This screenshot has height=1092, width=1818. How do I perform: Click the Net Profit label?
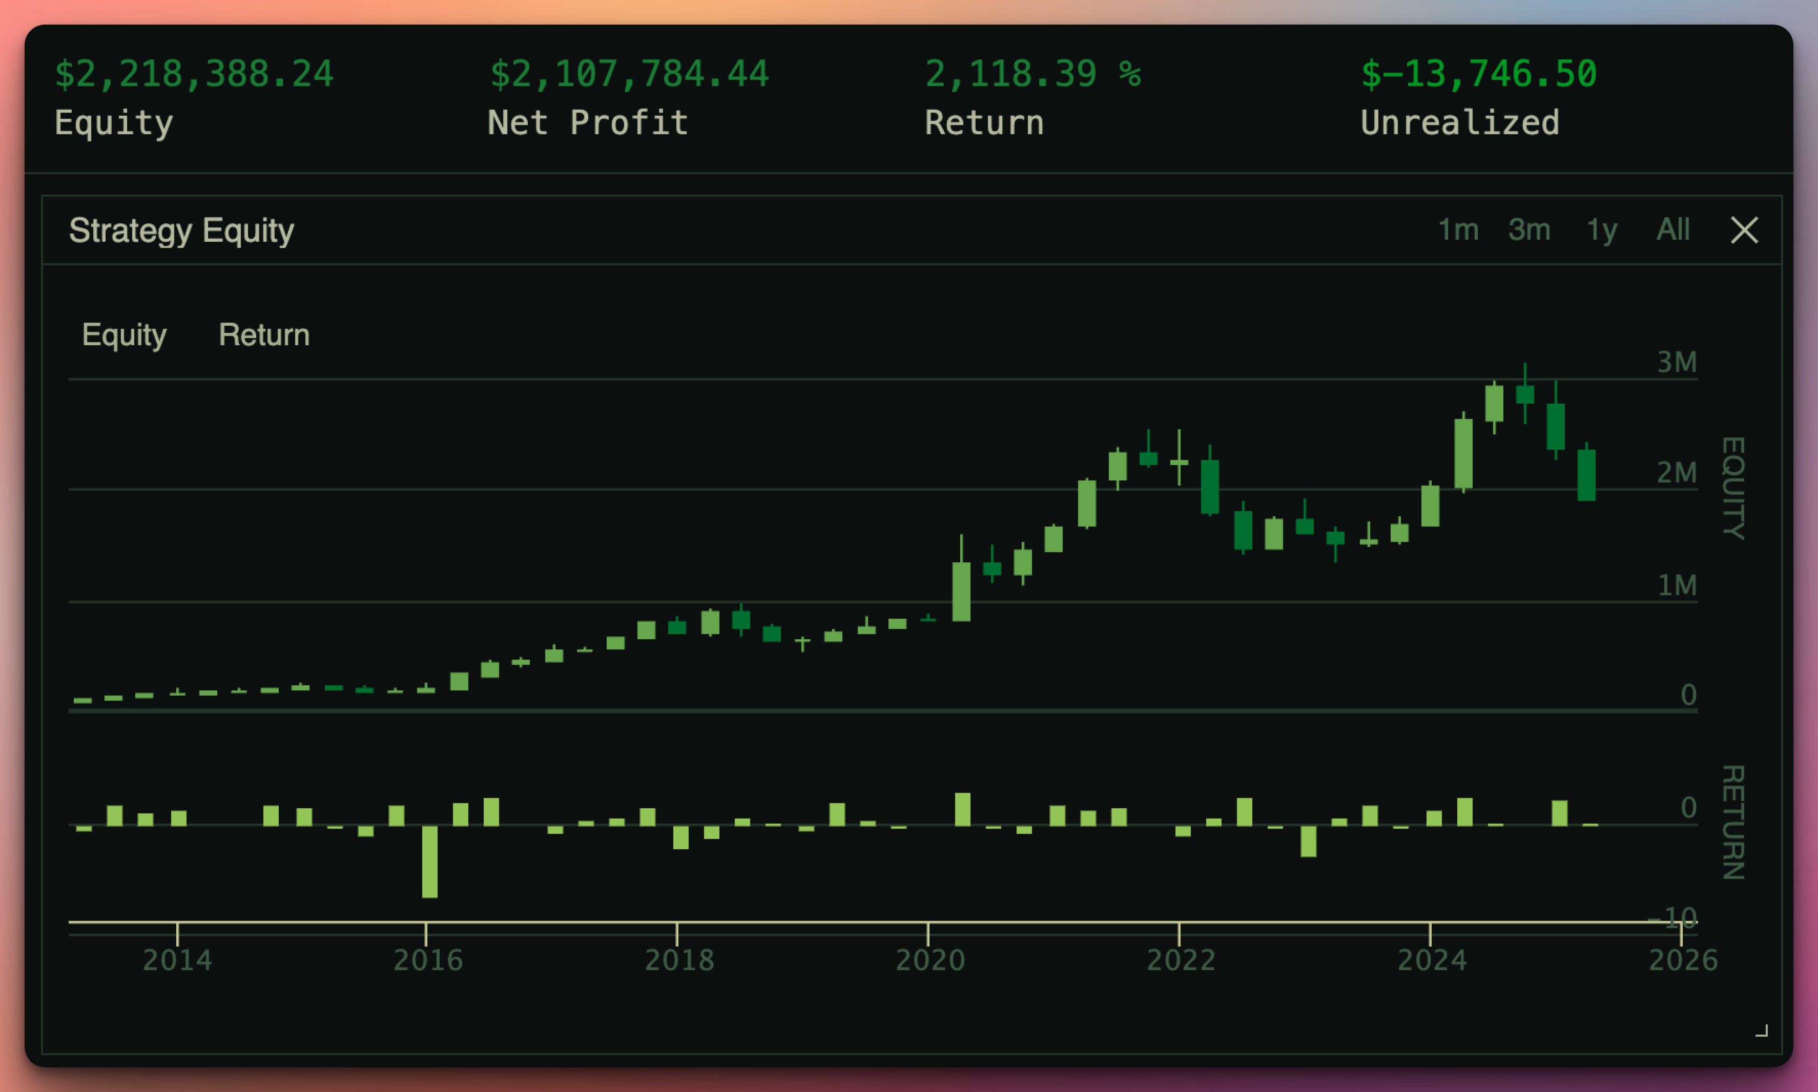click(x=588, y=122)
